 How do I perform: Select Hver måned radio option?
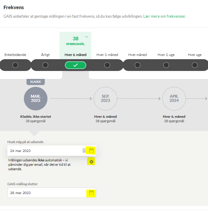coord(138,65)
